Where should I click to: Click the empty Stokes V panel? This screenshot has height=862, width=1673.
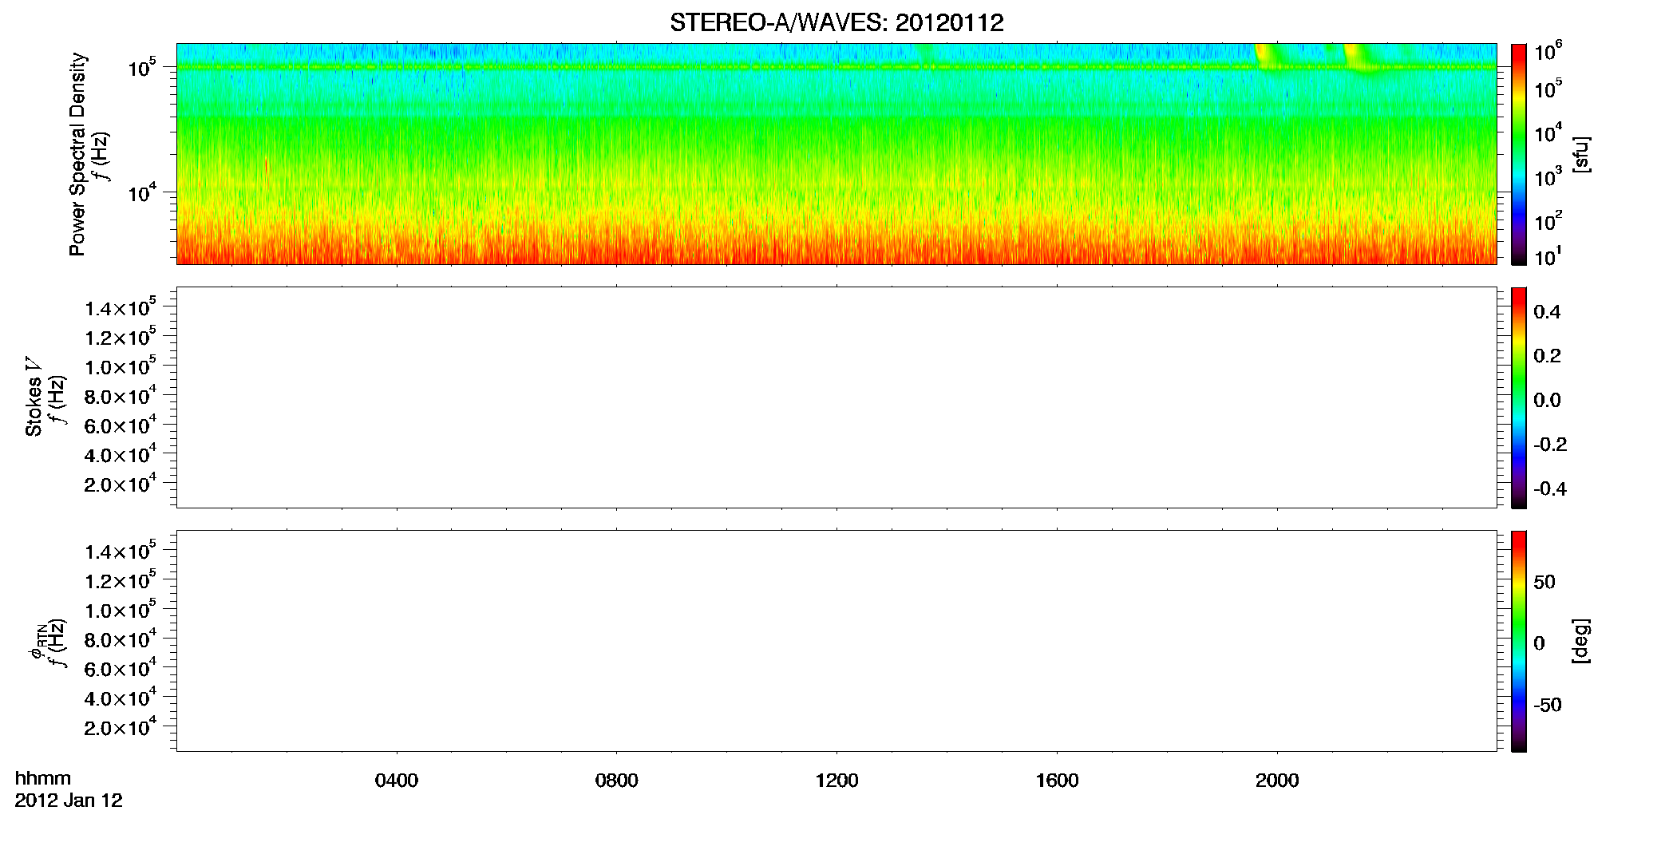coord(836,397)
